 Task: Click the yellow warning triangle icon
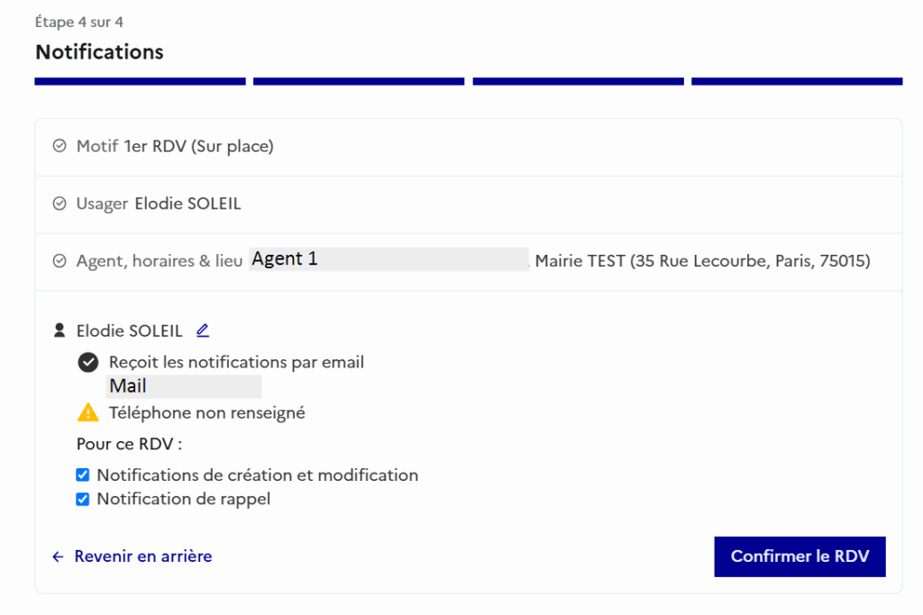pyautogui.click(x=88, y=412)
